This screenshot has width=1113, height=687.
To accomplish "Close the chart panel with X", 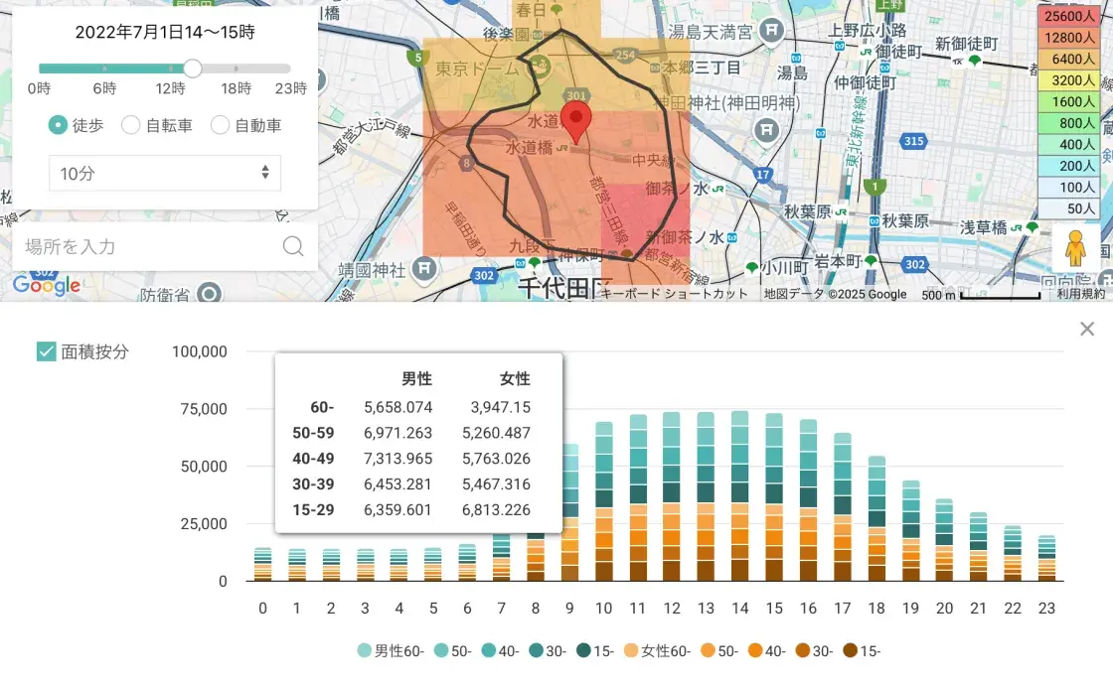I will 1087,329.
